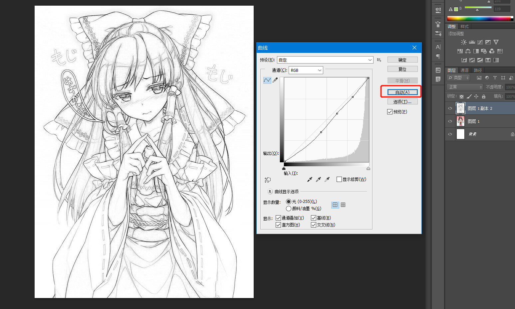Switch to detailed ten-percent grid
Screen dimensions: 515x309
click(x=343, y=205)
